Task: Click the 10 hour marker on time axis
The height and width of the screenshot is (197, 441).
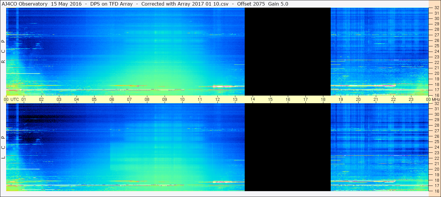Action: coord(182,99)
